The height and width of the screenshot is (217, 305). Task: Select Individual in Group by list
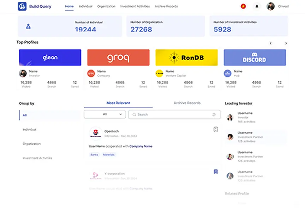point(29,130)
